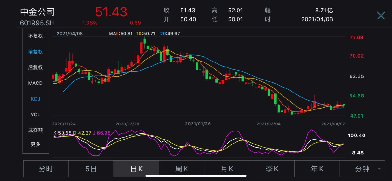392x181 pixels.
Task: Switch to the 月K monthly tab
Action: click(226, 169)
